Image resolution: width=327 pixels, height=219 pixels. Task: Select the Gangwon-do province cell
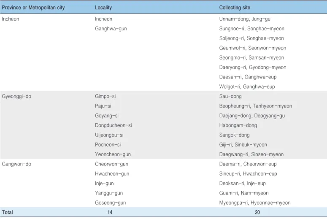16,164
